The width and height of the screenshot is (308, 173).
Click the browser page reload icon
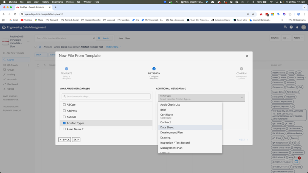tap(15, 14)
